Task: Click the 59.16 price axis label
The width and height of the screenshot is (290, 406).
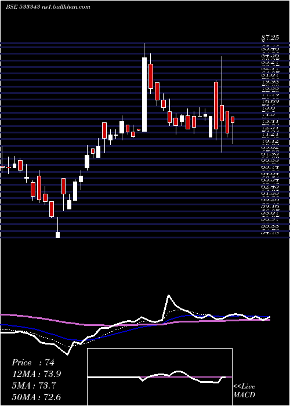Action: tap(270, 206)
